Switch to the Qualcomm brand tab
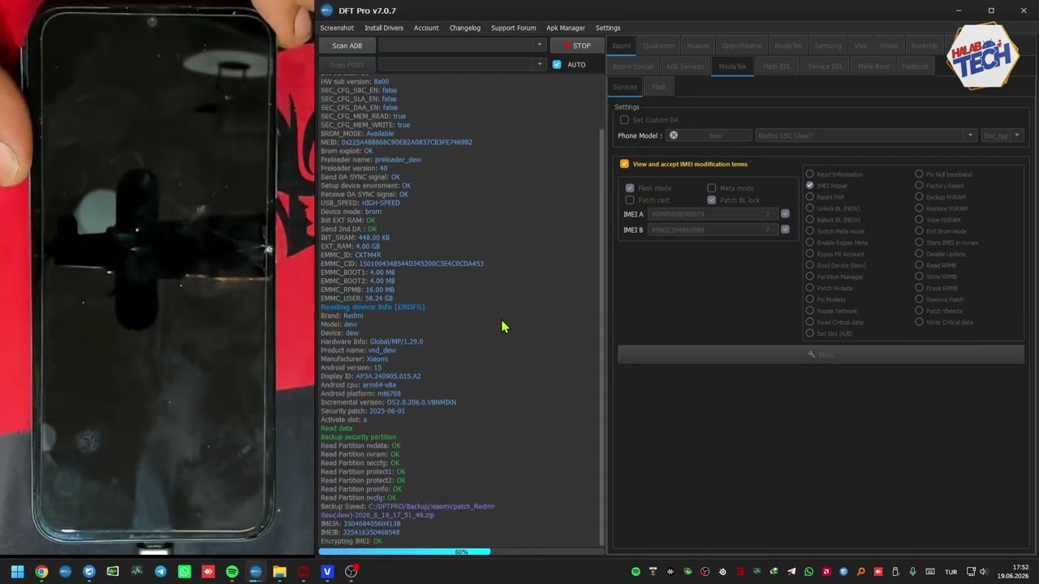This screenshot has height=584, width=1039. (x=659, y=45)
